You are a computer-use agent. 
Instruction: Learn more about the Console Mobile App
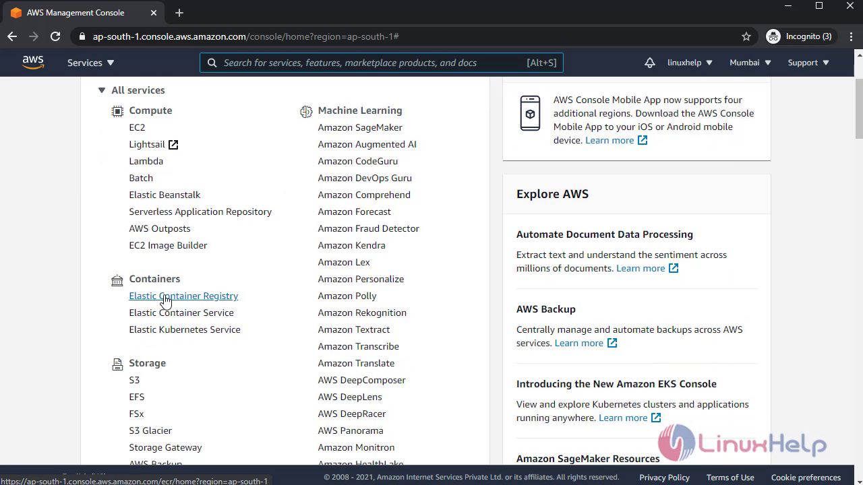pyautogui.click(x=616, y=140)
